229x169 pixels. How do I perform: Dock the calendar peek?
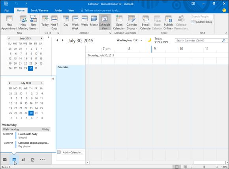tap(53, 79)
